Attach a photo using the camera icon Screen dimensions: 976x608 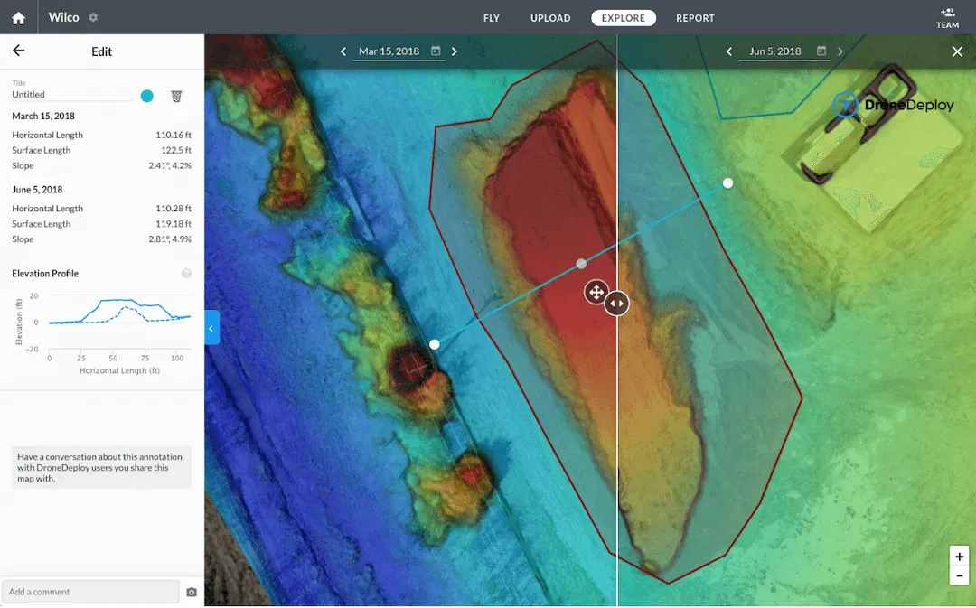(191, 591)
